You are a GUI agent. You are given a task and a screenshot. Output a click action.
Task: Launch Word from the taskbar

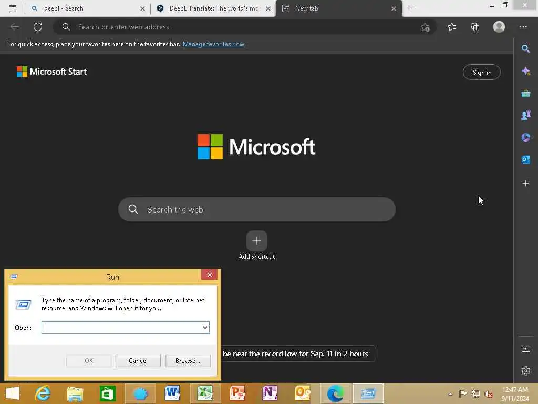tap(172, 393)
